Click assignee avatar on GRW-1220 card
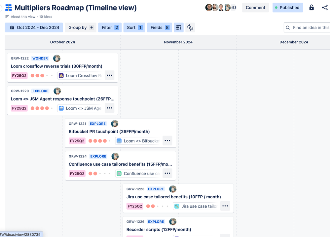The width and height of the screenshot is (330, 237). click(x=57, y=91)
